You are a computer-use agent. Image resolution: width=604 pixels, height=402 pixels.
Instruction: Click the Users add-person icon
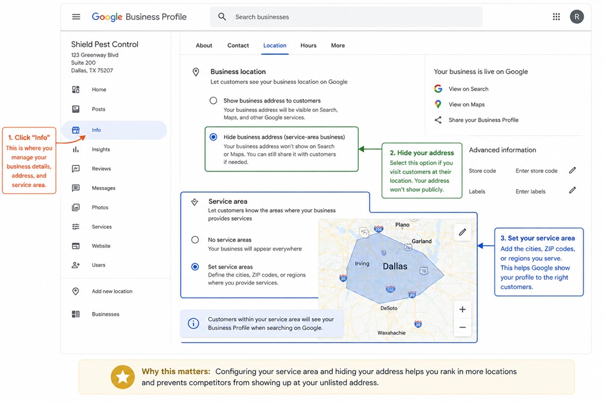pos(76,265)
